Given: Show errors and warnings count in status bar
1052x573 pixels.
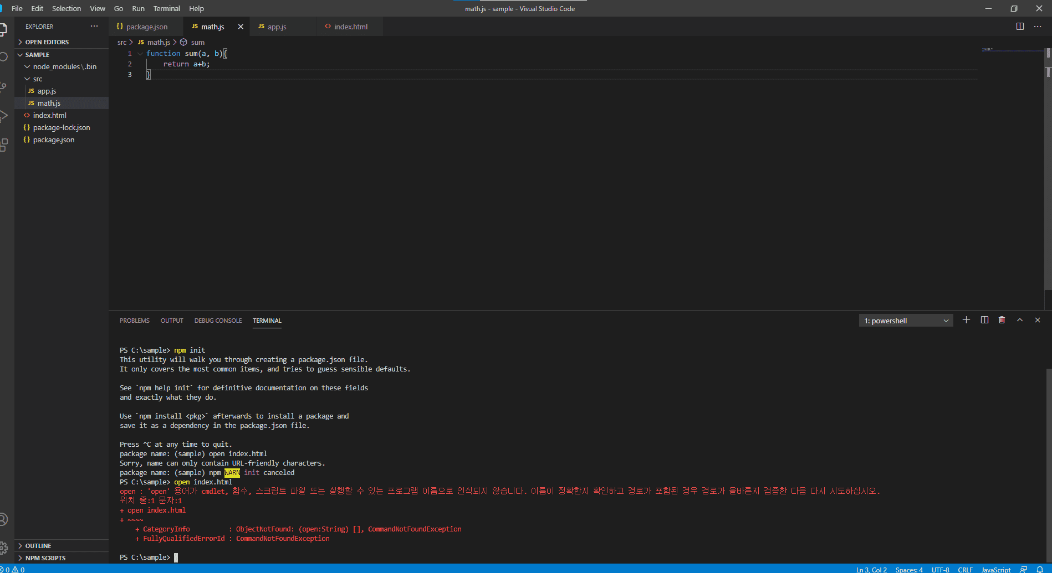Looking at the screenshot, I should 13,569.
